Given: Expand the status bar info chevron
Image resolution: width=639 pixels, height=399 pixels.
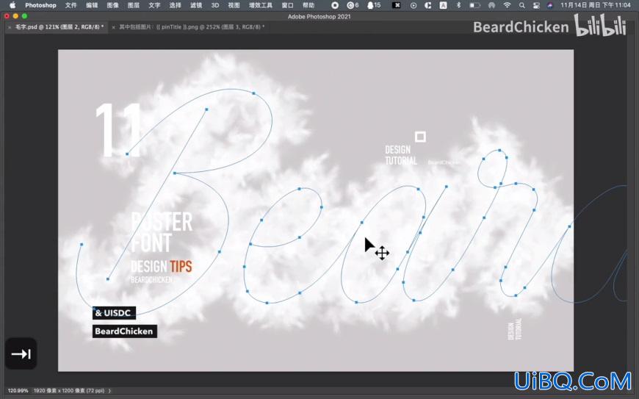Looking at the screenshot, I should click(109, 390).
